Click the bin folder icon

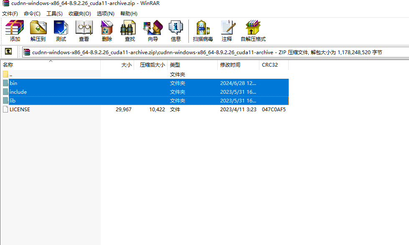5,83
